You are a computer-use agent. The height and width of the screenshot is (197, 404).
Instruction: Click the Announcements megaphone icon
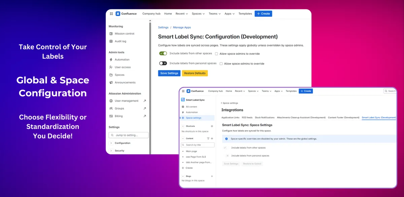pos(111,83)
